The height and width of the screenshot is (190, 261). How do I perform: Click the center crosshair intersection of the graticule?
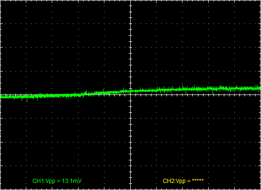(131, 95)
